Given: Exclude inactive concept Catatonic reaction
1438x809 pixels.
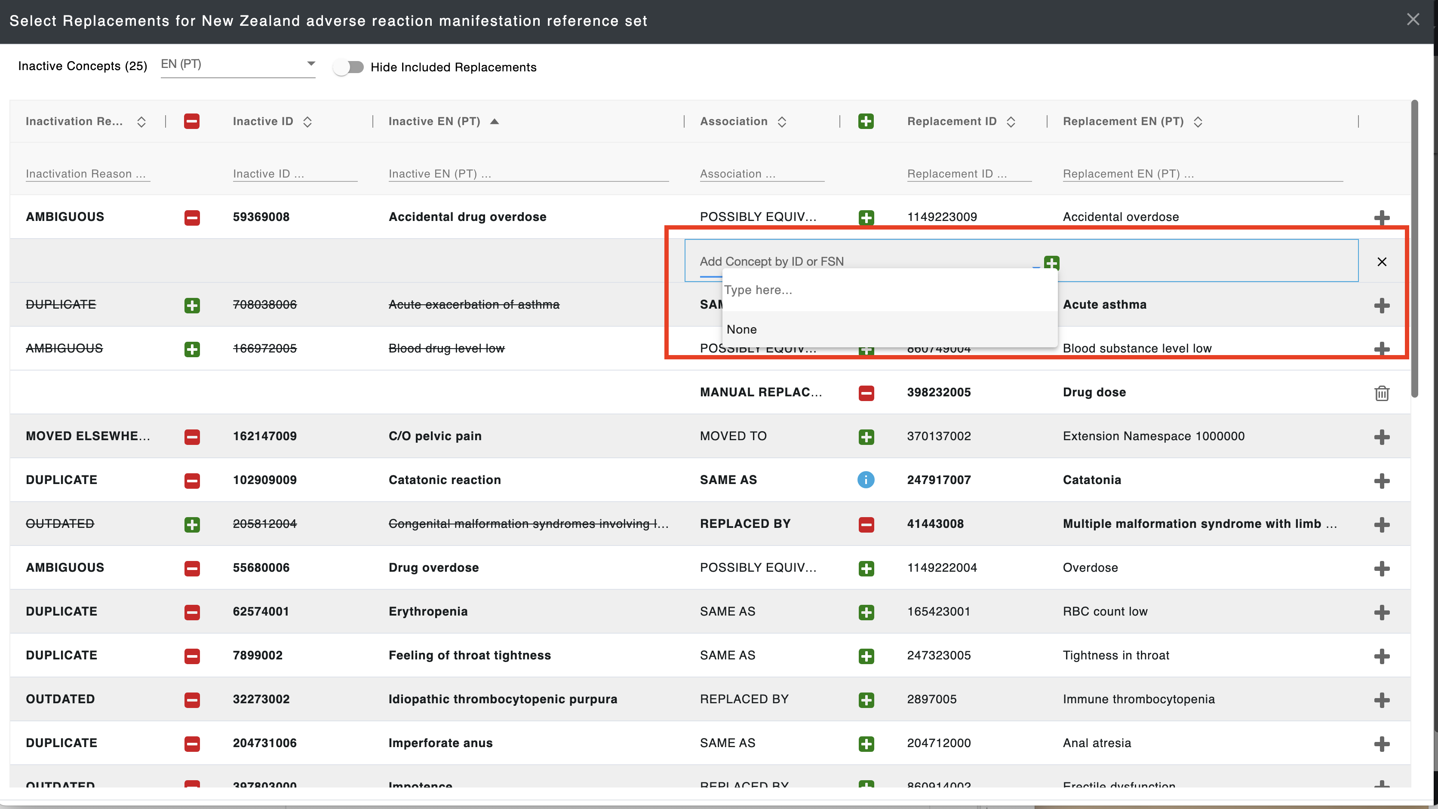Looking at the screenshot, I should (192, 481).
